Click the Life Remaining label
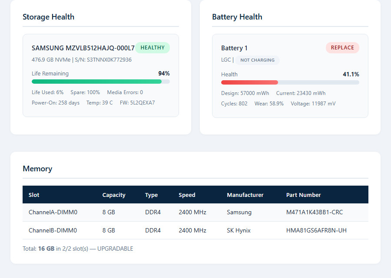 coord(50,73)
